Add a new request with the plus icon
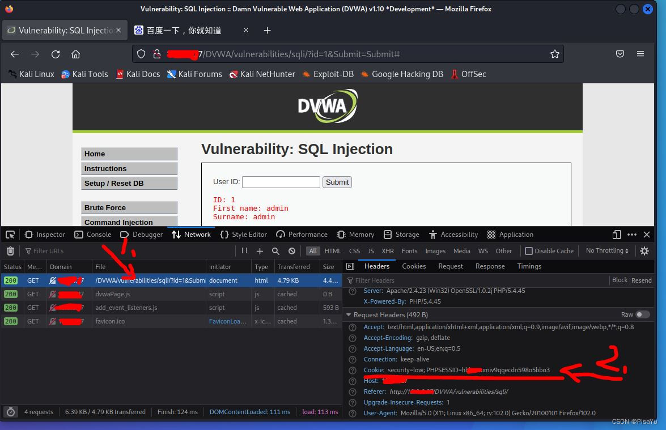 pyautogui.click(x=260, y=251)
